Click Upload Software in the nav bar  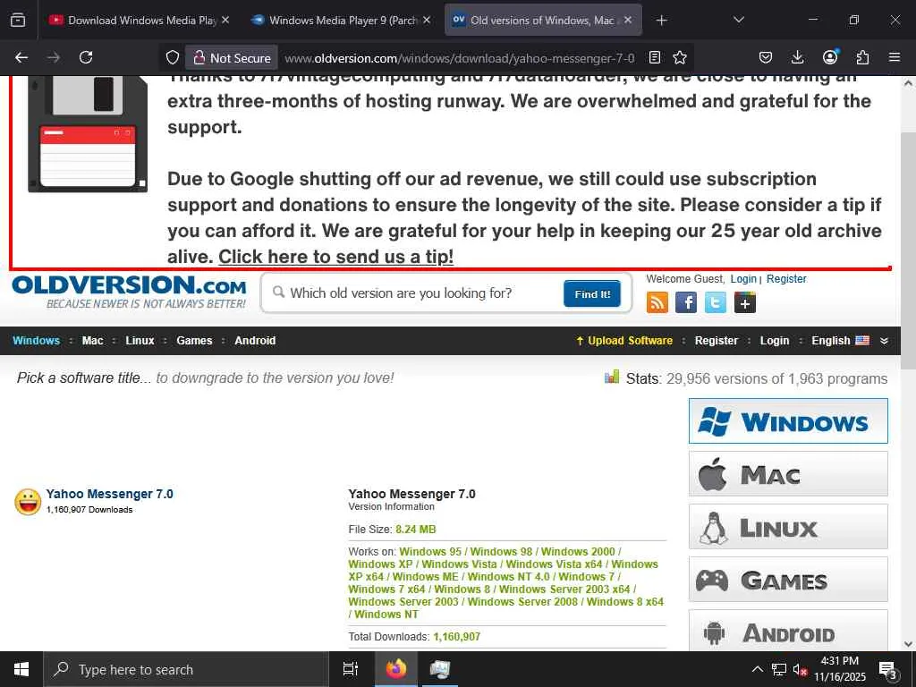coord(623,341)
